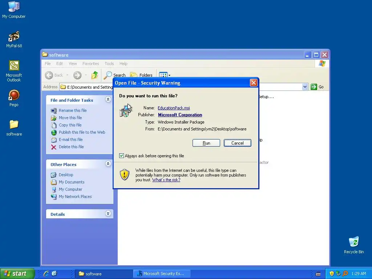Screen dimensions: 372x279
Task: Open the Tools menu in software window
Action: coord(109,64)
